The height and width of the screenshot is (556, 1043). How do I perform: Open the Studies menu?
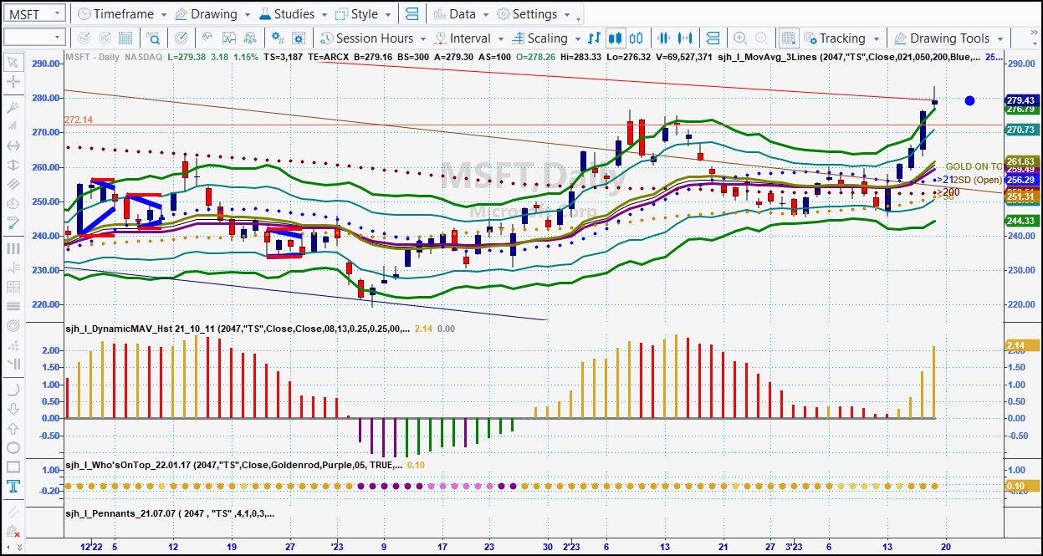[294, 14]
